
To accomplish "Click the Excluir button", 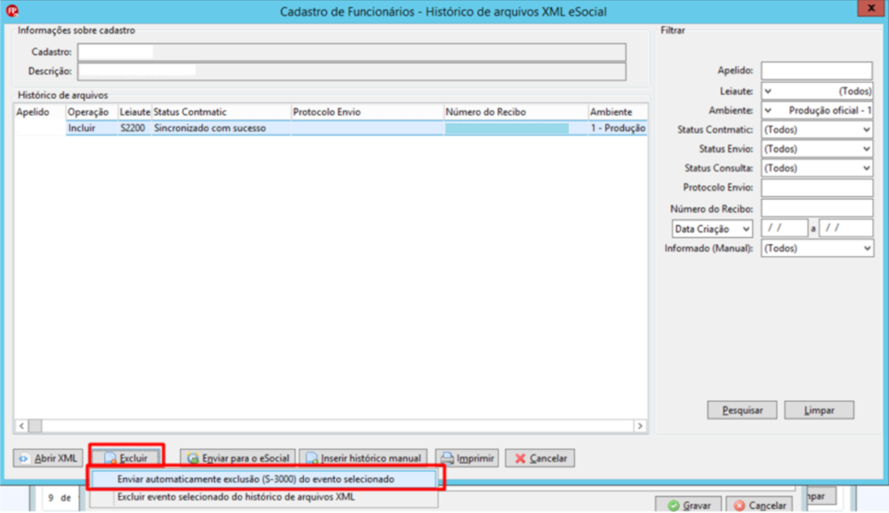I will [x=127, y=458].
